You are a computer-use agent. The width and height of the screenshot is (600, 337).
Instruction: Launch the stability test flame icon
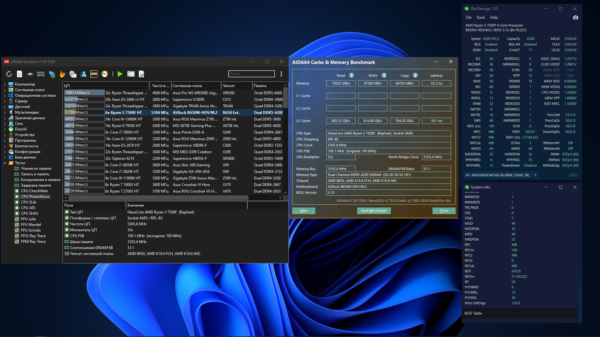pyautogui.click(x=62, y=74)
